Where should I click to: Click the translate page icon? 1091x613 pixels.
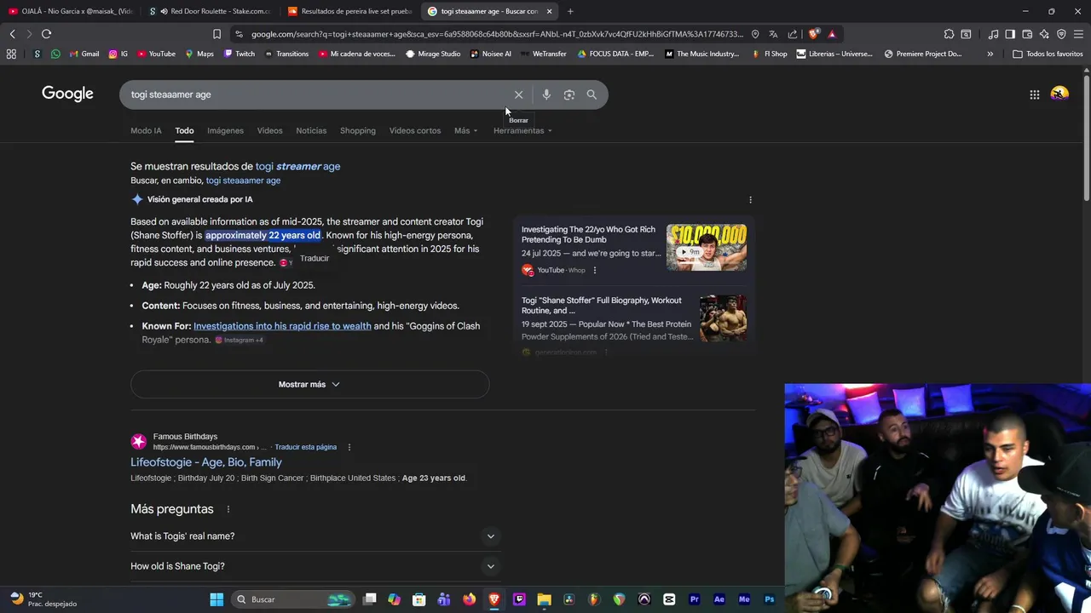773,34
